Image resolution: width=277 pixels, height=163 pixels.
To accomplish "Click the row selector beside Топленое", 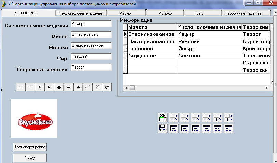I will click(125, 49).
